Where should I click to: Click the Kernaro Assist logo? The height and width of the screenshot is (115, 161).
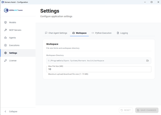13,11
